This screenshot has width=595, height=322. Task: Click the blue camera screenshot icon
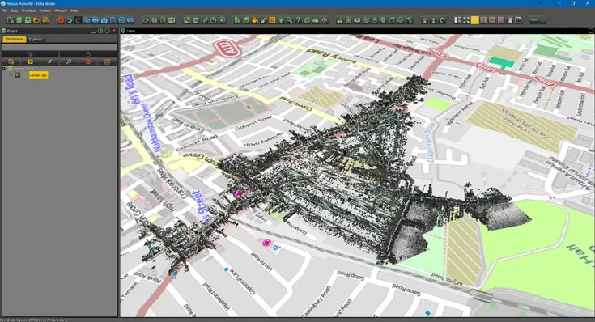[x=104, y=20]
